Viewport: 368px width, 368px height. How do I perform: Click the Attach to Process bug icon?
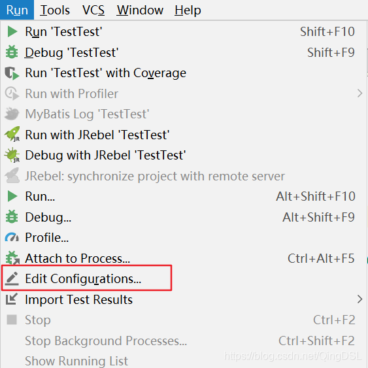[12, 258]
